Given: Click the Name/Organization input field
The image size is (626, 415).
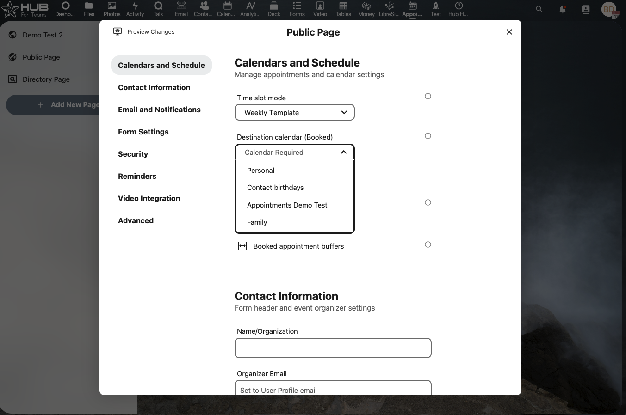Looking at the screenshot, I should coord(333,348).
